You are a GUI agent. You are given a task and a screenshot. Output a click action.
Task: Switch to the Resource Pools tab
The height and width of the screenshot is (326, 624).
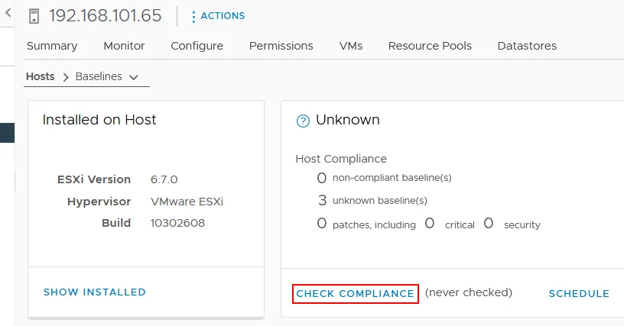(430, 46)
